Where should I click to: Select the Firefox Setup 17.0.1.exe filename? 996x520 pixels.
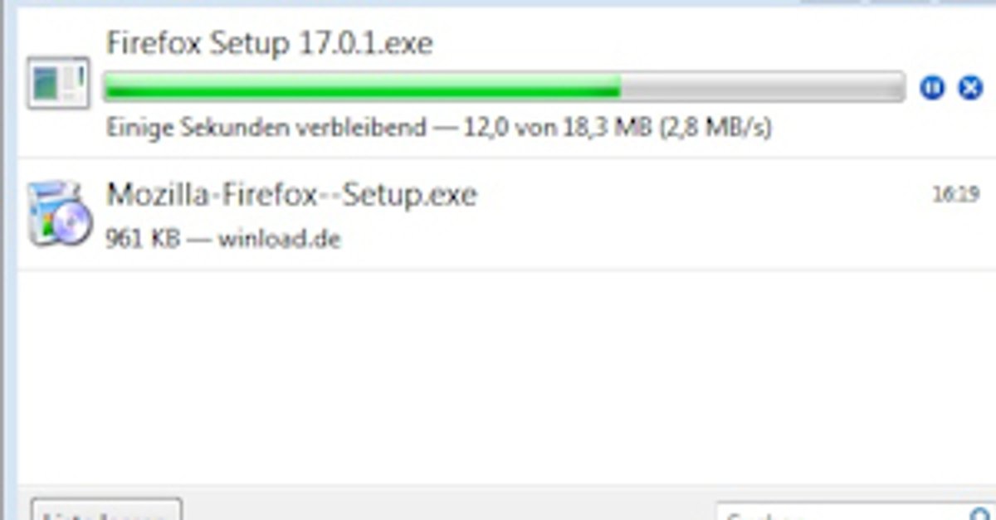coord(270,43)
